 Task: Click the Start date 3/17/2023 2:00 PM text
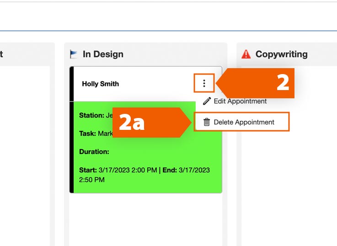click(118, 170)
